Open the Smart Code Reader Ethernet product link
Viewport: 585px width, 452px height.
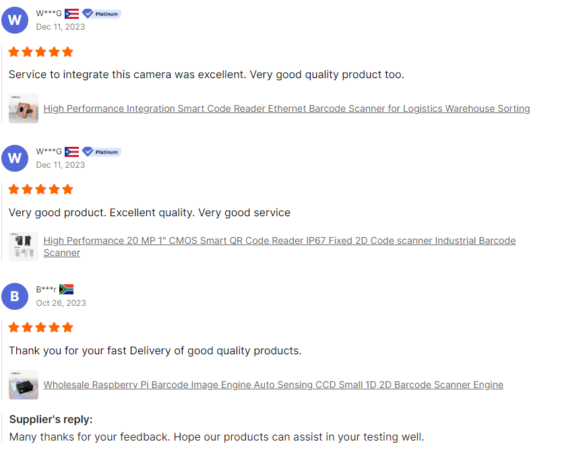(286, 108)
